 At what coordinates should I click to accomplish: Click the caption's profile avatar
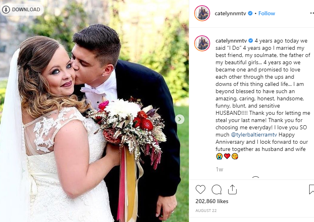point(202,43)
